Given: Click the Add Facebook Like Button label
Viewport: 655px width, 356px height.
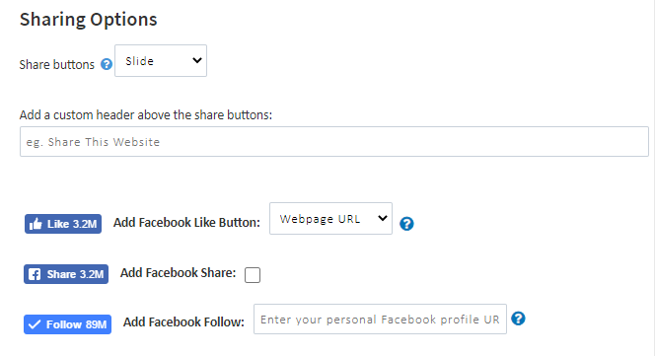Looking at the screenshot, I should coord(186,222).
